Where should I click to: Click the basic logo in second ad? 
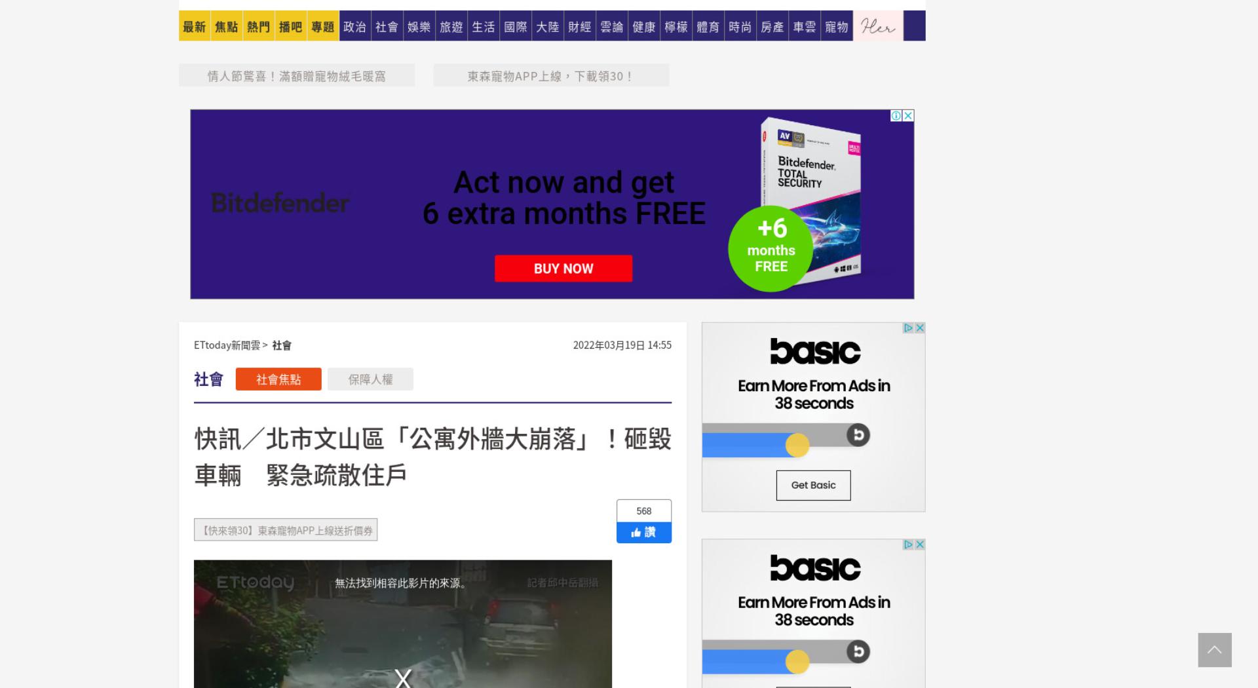point(814,568)
